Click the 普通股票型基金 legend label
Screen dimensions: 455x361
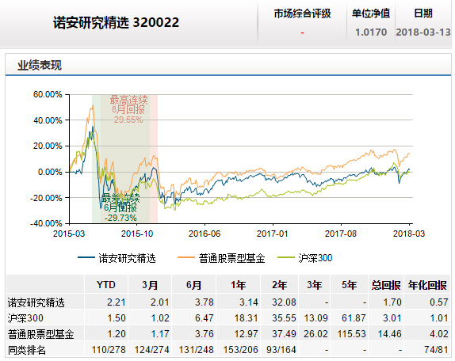[x=231, y=258]
